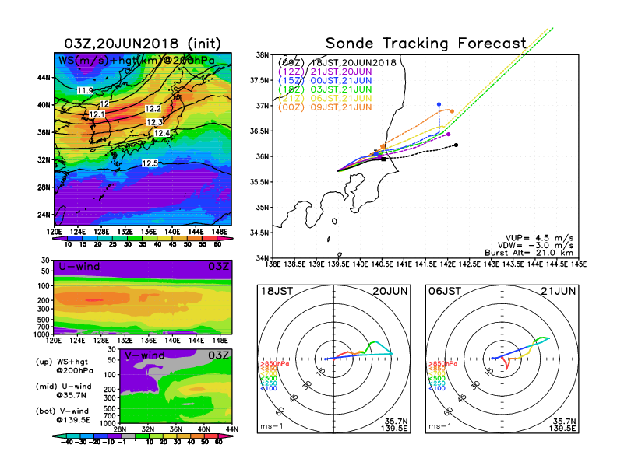Click the "(bot) V-wind @139.5E" description
The image size is (617, 476).
[x=63, y=415]
